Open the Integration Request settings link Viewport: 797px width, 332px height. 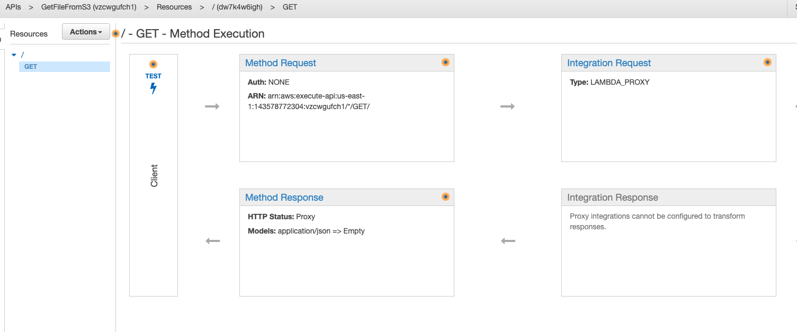609,63
